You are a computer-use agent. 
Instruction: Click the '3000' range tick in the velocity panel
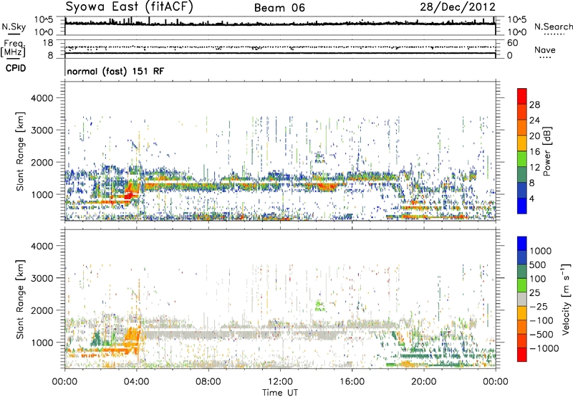[x=42, y=278]
